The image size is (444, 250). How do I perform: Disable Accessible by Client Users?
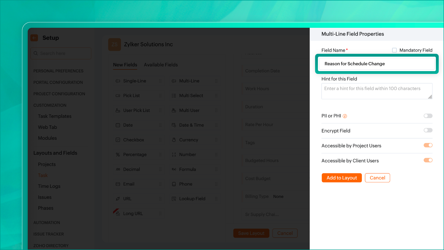(428, 160)
